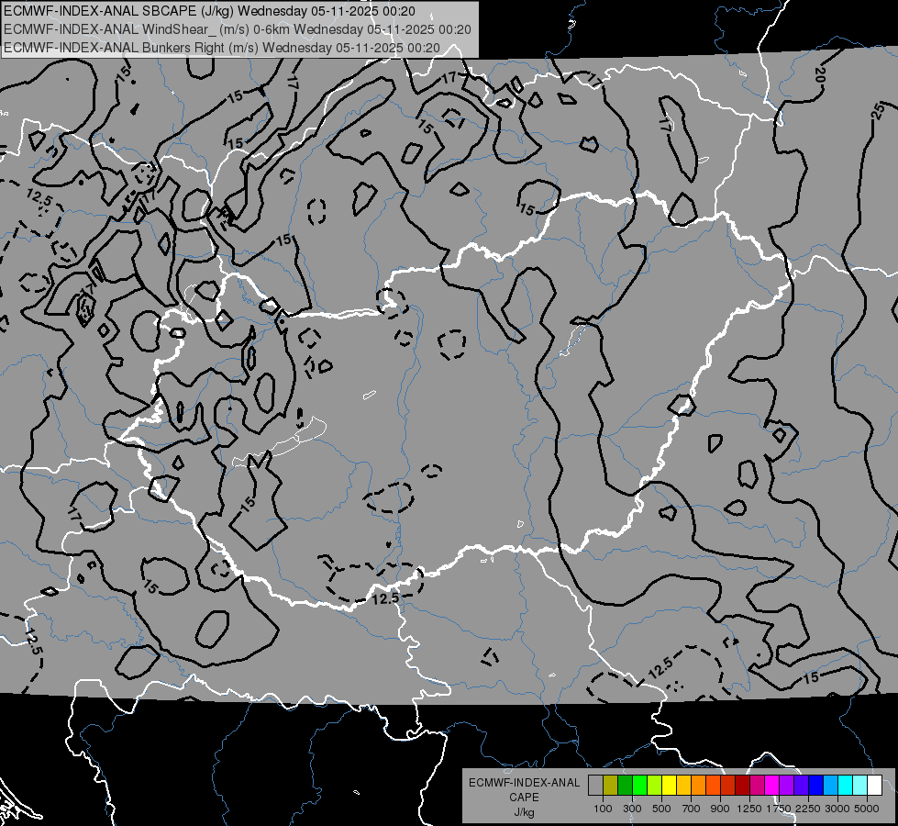Pick the pure yellow legend swatch
This screenshot has width=898, height=826.
(x=669, y=786)
